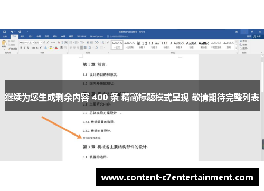Insert enclosed character icon
The width and height of the screenshot is (264, 191).
(x=65, y=47)
